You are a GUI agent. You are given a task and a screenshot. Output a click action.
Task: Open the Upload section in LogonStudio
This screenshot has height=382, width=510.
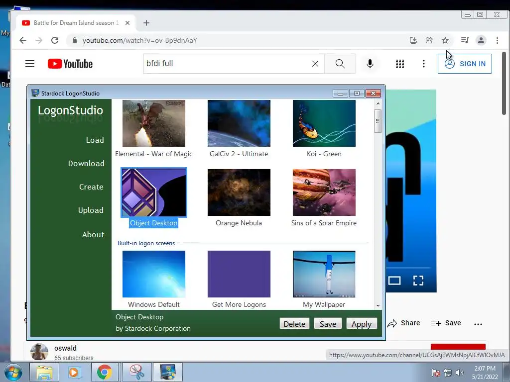(x=91, y=210)
